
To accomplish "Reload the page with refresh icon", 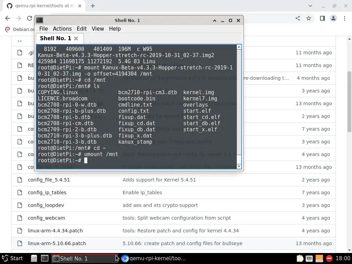I will pos(30,18).
